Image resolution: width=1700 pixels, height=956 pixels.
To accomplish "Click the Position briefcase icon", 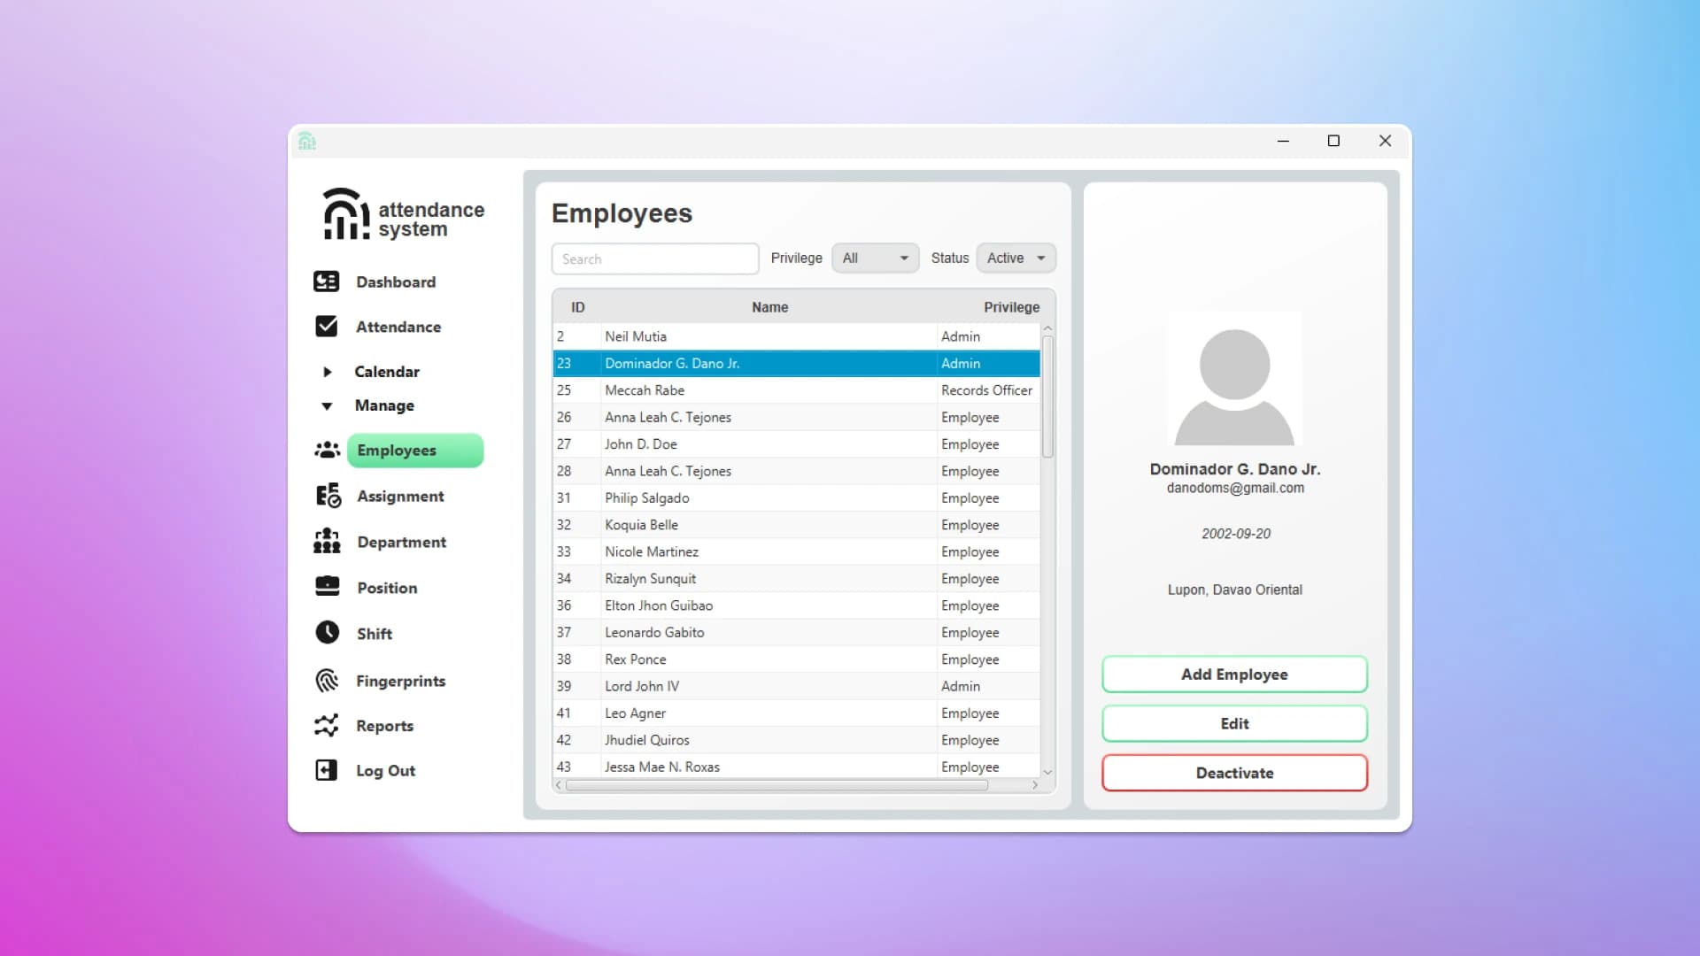I will 327,587.
